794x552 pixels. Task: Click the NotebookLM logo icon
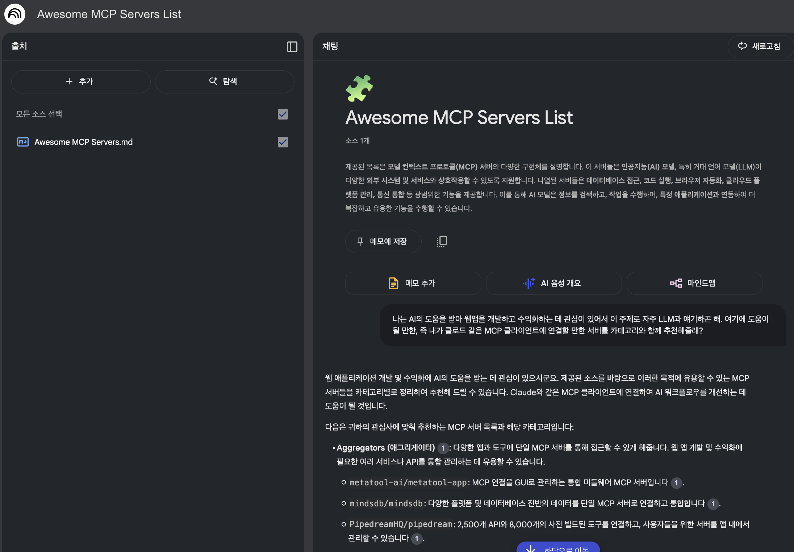point(14,14)
